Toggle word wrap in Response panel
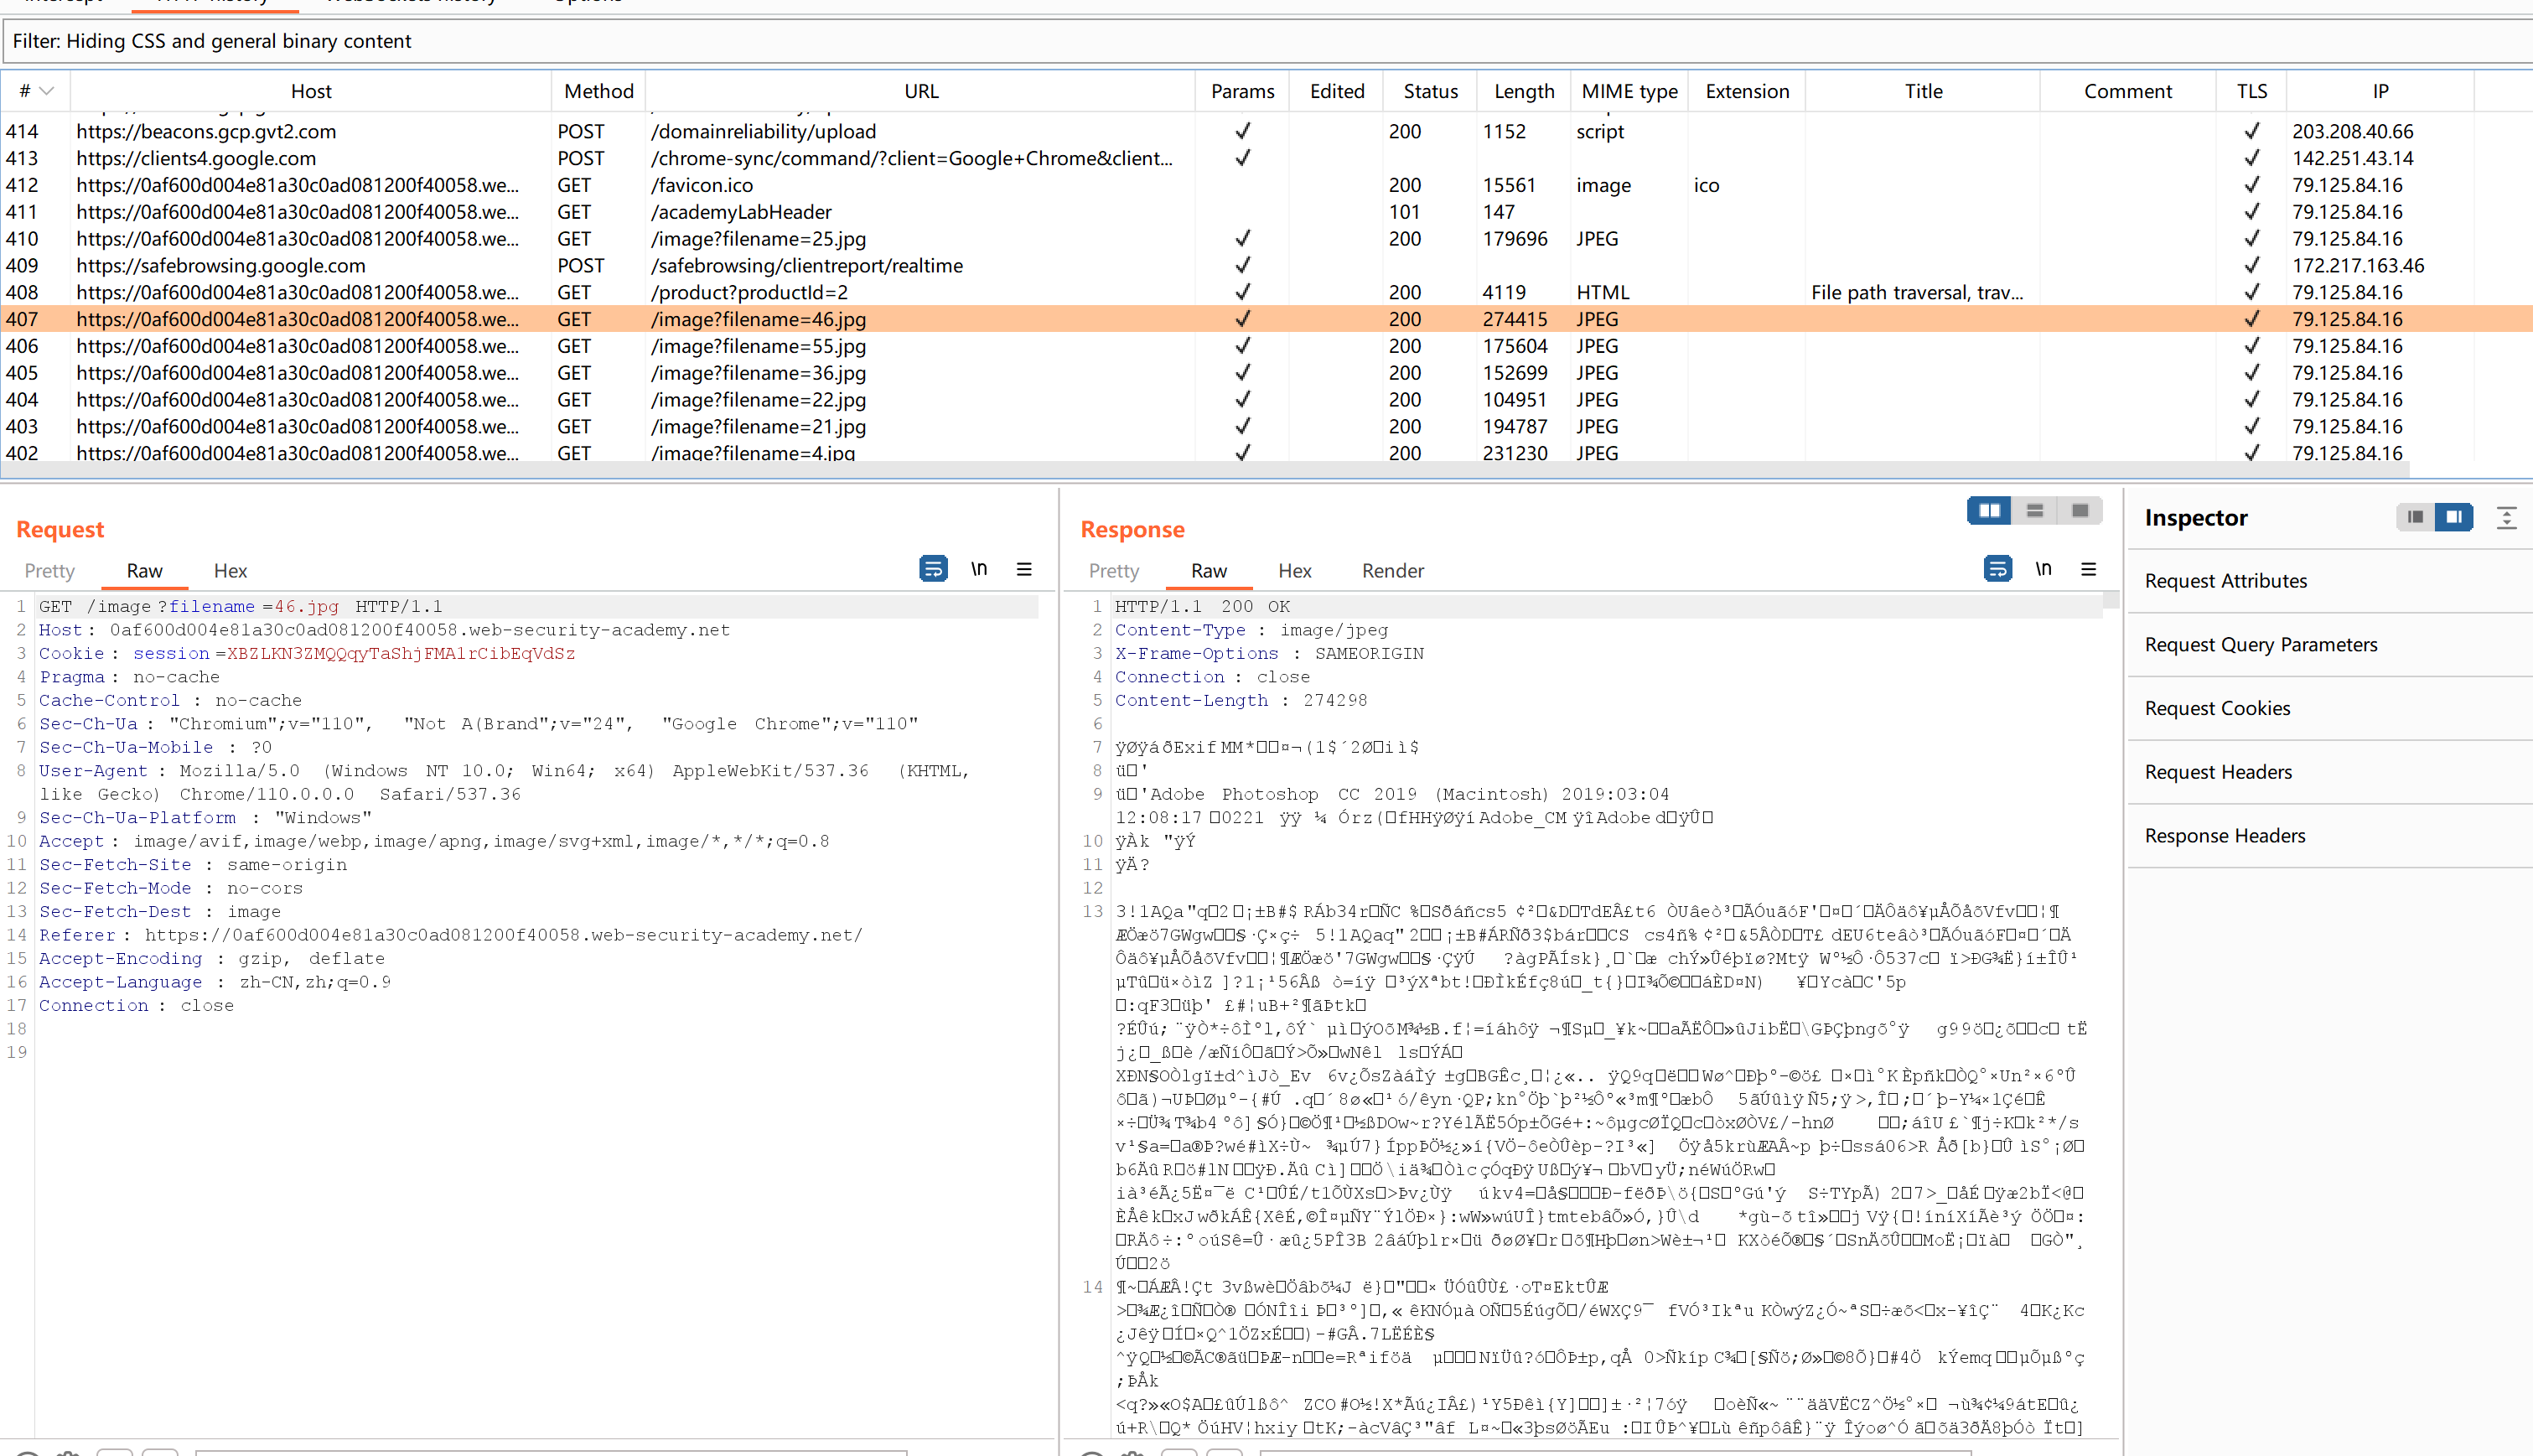2533x1456 pixels. pos(1997,569)
